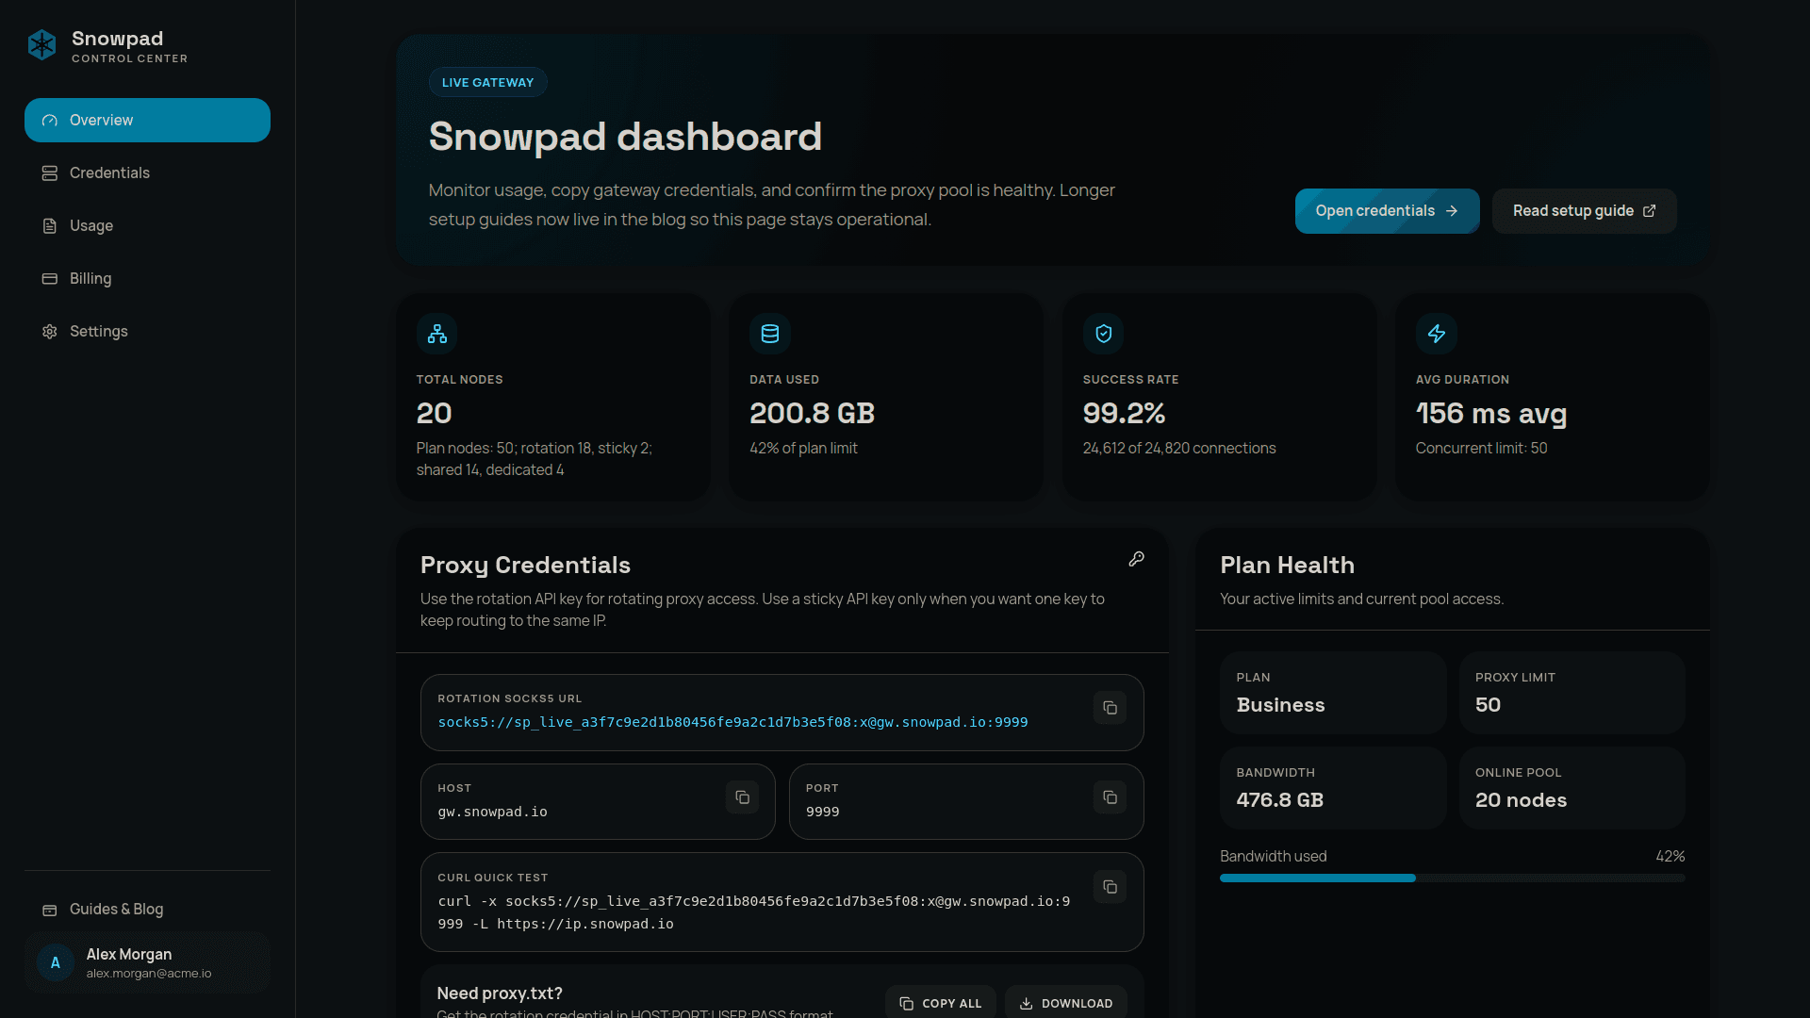Open the Alex Morgan account card
This screenshot has height=1018, width=1810.
point(147,962)
